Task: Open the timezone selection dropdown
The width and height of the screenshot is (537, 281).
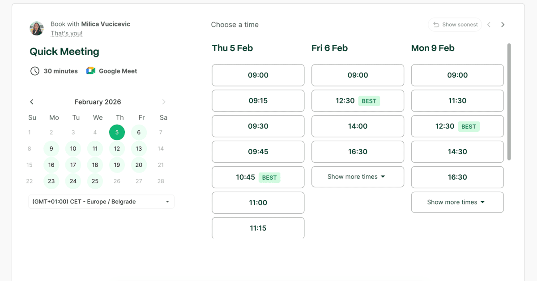Action: coord(101,201)
